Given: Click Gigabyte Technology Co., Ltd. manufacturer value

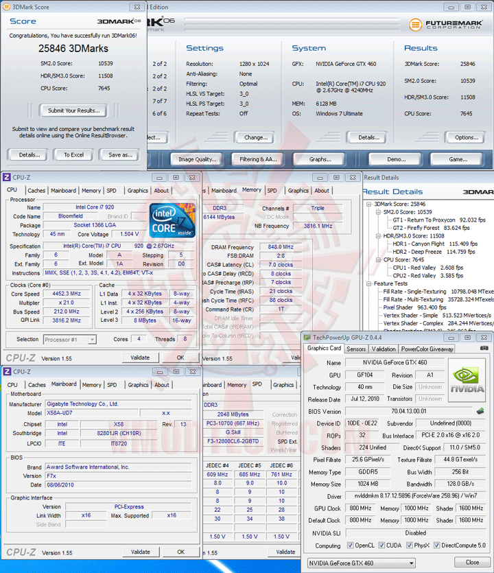Looking at the screenshot, I should tap(119, 404).
